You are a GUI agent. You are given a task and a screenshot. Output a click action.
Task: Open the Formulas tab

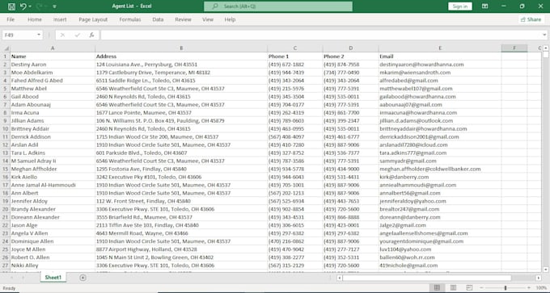[x=130, y=19]
